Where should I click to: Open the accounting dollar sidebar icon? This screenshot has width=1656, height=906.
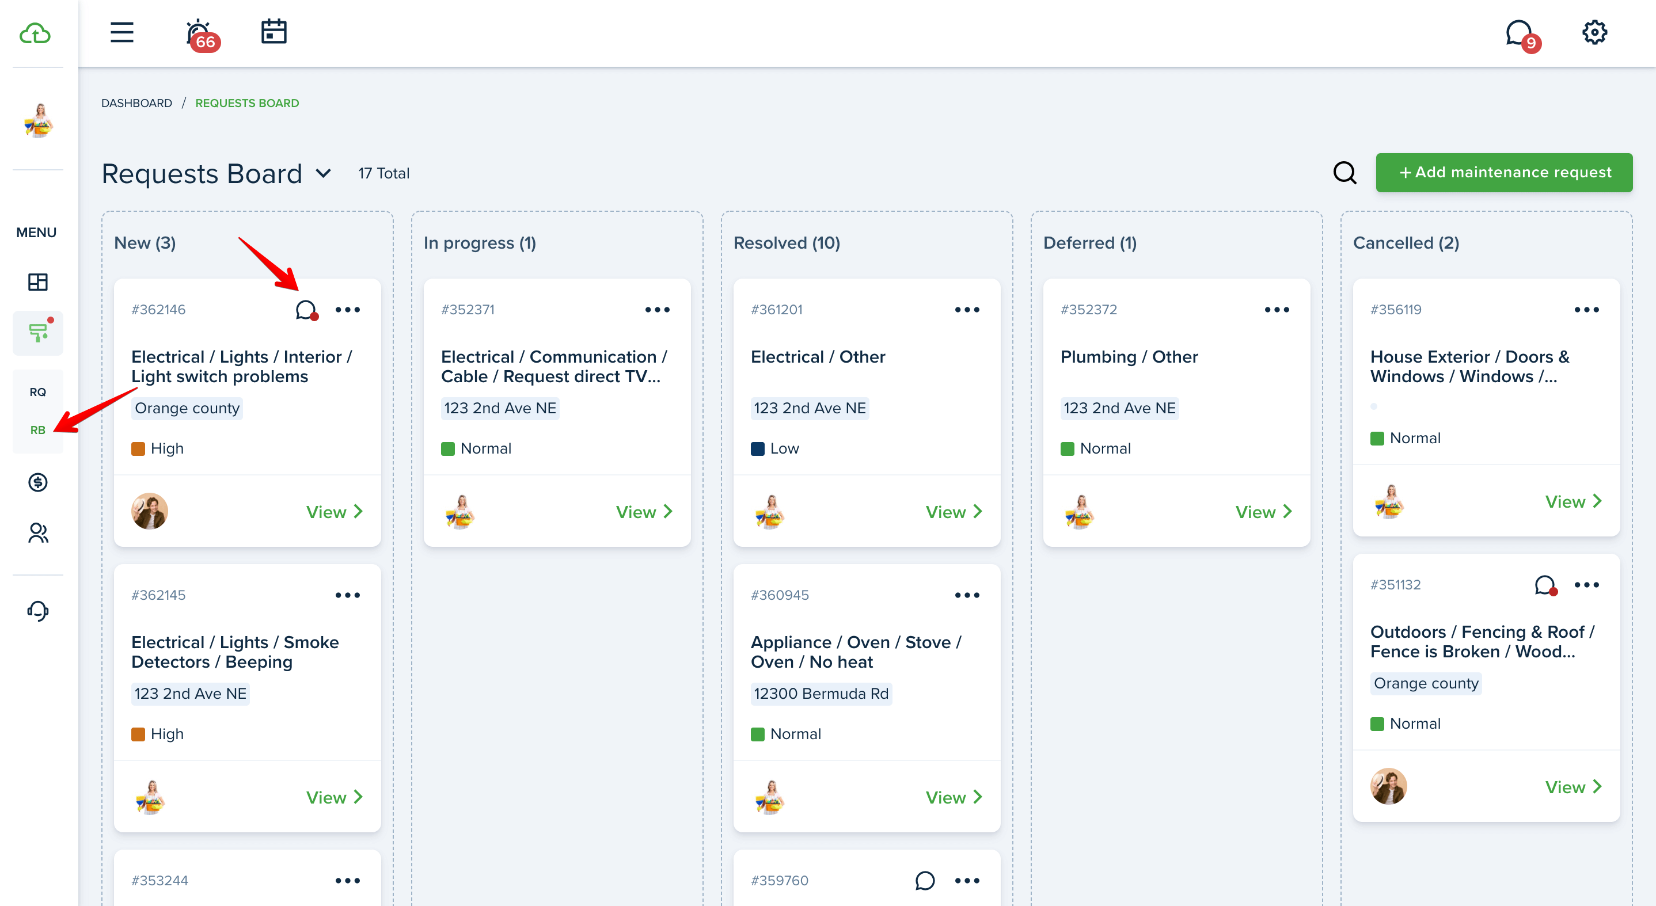(x=38, y=482)
